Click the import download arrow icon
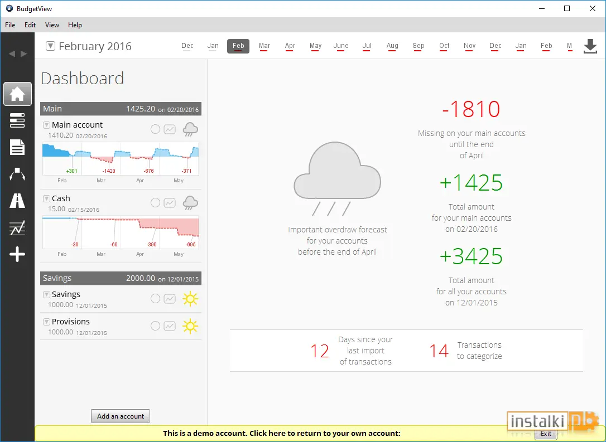The image size is (606, 442). click(x=590, y=46)
